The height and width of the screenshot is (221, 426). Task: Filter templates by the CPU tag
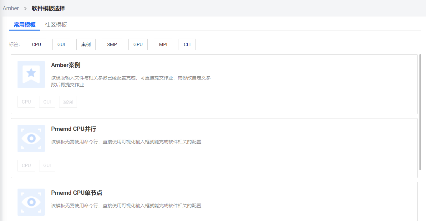[36, 45]
